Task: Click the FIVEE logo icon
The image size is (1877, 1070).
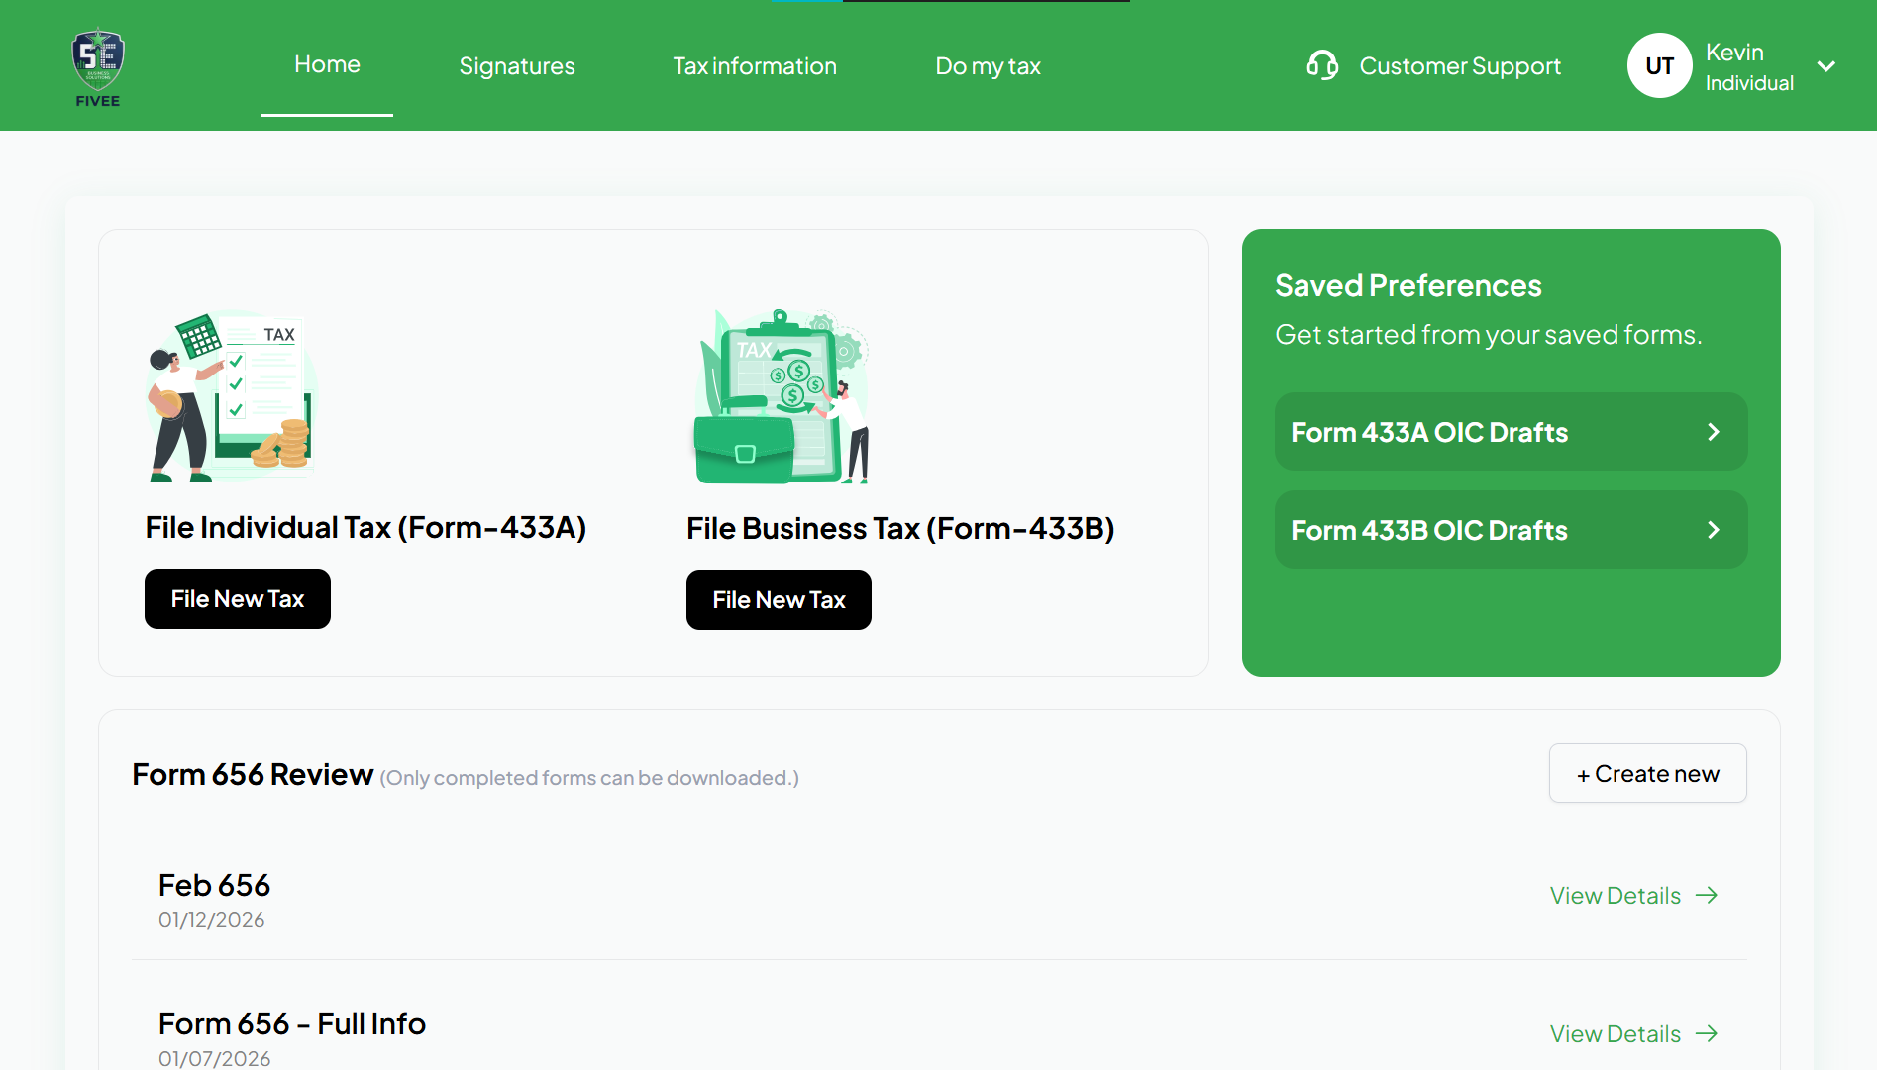Action: (x=97, y=66)
